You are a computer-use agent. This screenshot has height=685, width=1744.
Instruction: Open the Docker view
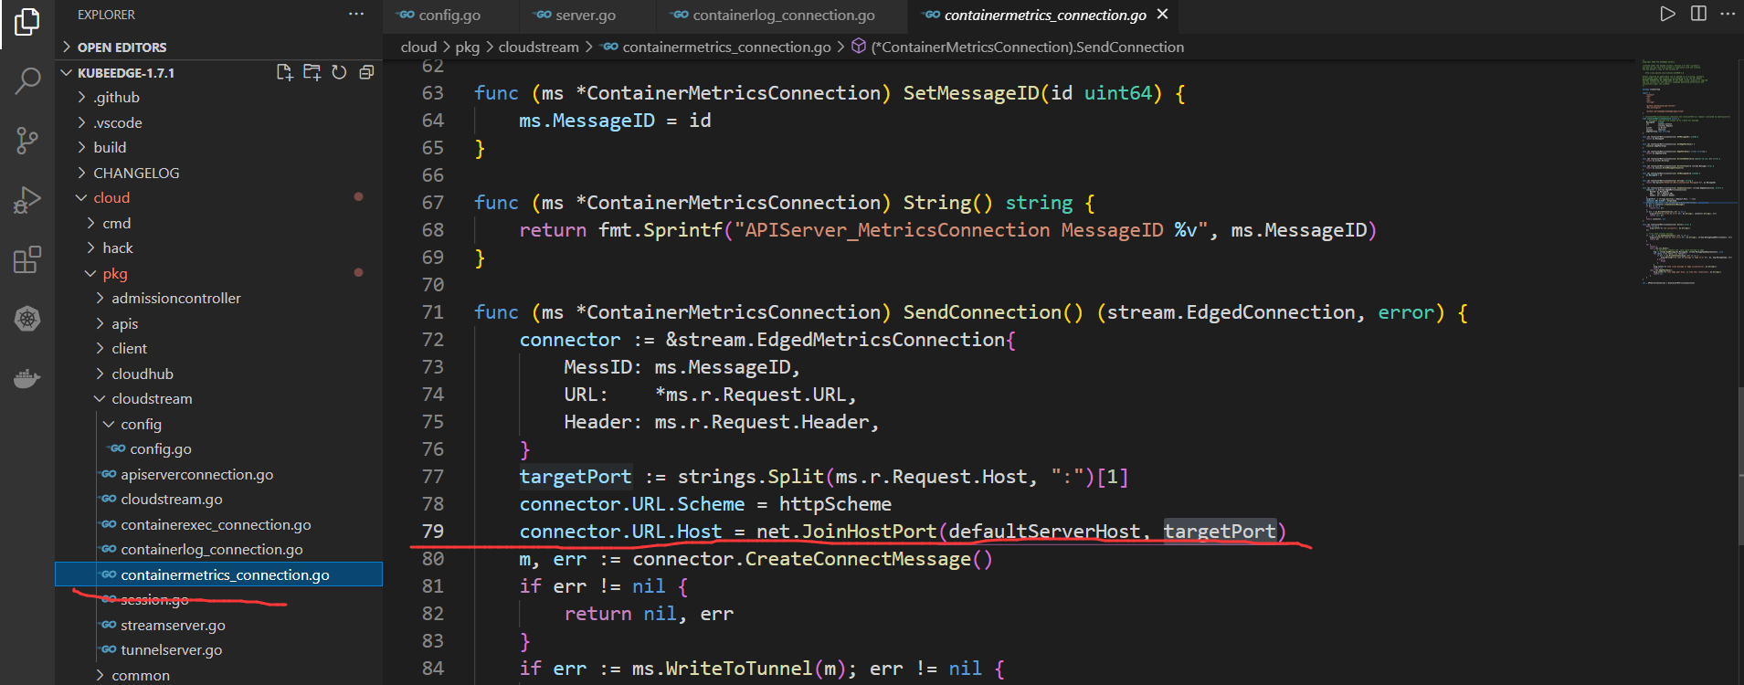click(x=27, y=378)
